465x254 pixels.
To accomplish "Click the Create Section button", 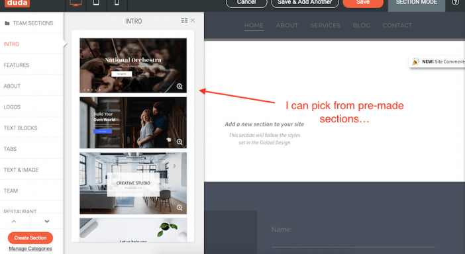I will (30, 237).
